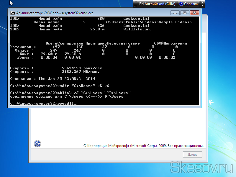Minimize the language bar with the small top button
Screen dimensions: 236x177
[202, 2]
